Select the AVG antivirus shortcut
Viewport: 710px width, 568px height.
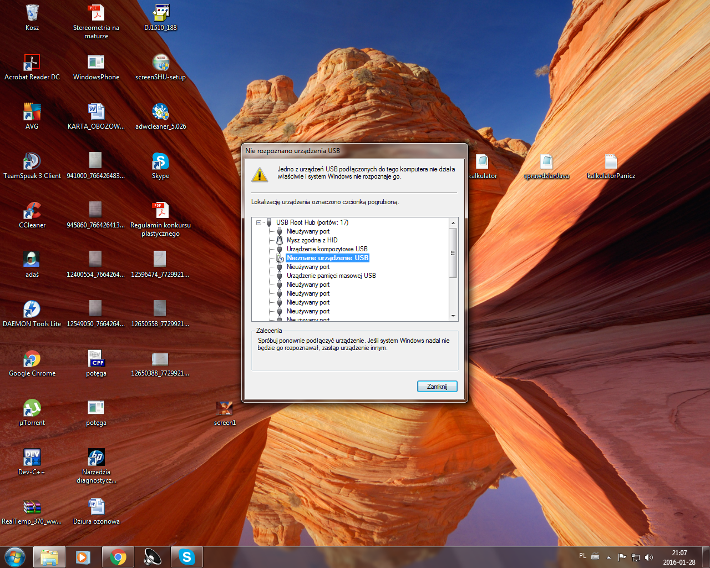tap(32, 112)
